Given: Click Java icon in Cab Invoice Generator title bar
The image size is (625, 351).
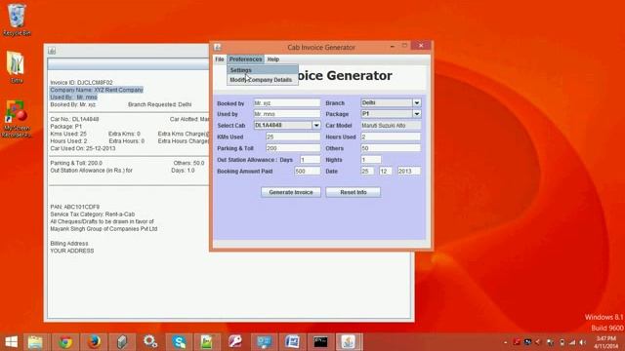Looking at the screenshot, I should pyautogui.click(x=218, y=47).
